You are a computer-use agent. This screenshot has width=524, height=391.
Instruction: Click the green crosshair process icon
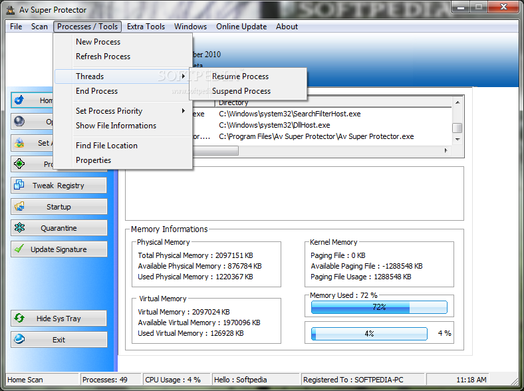click(x=19, y=164)
